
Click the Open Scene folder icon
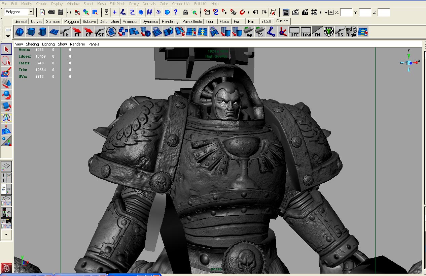pyautogui.click(x=51, y=12)
